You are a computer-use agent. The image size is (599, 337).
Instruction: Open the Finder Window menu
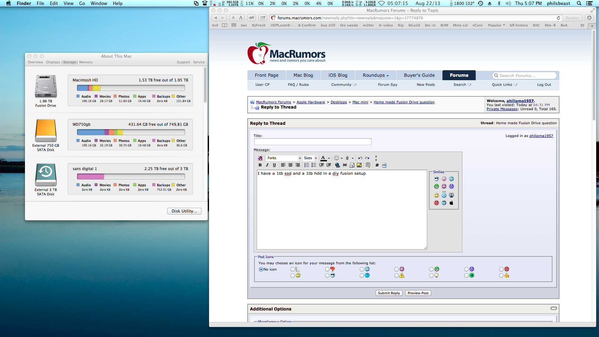tap(99, 3)
